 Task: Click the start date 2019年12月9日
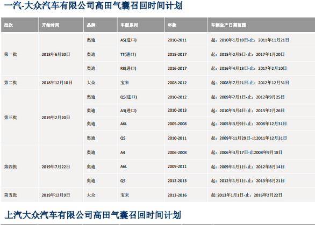pyautogui.click(x=56, y=195)
